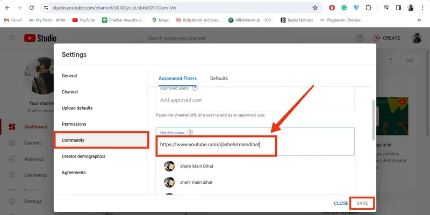Click the Hidden users URL input field
Image resolution: width=430 pixels, height=215 pixels.
click(255, 145)
